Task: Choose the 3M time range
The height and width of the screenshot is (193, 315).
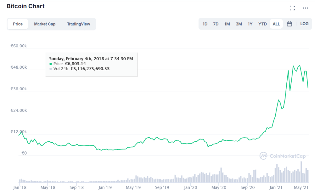Action: click(239, 24)
